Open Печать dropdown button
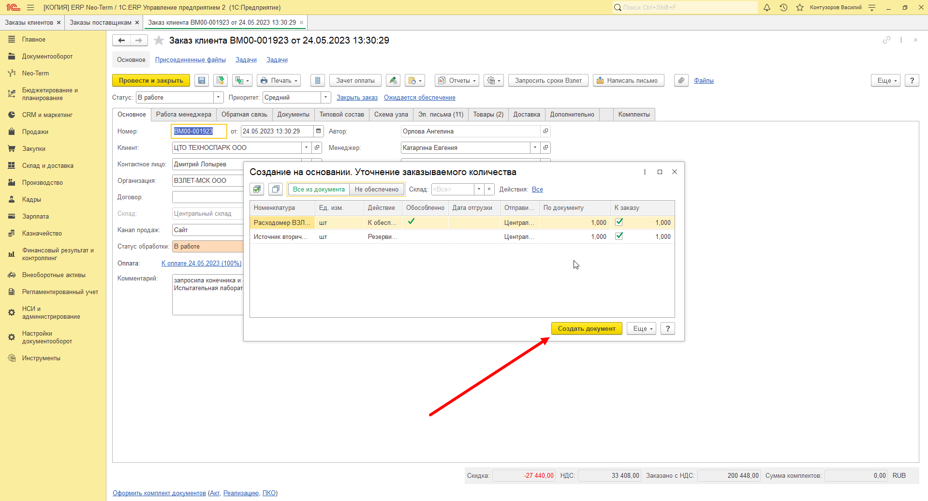928x501 pixels. tap(279, 81)
